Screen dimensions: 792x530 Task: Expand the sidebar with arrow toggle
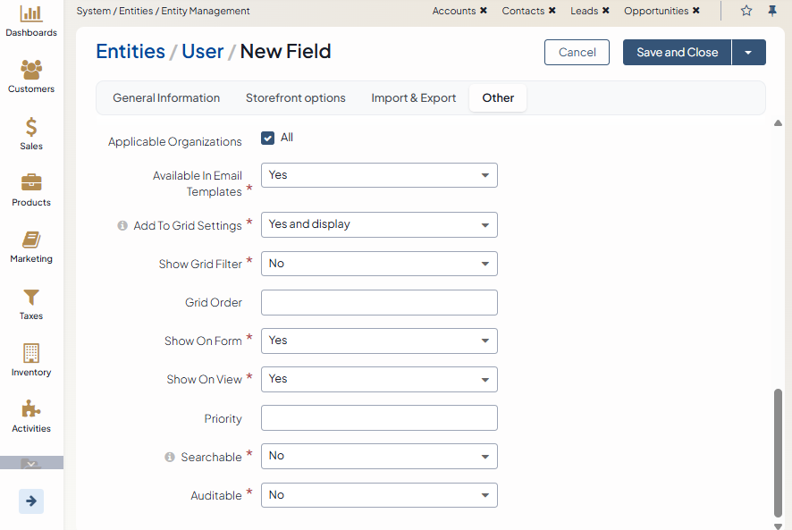point(31,501)
